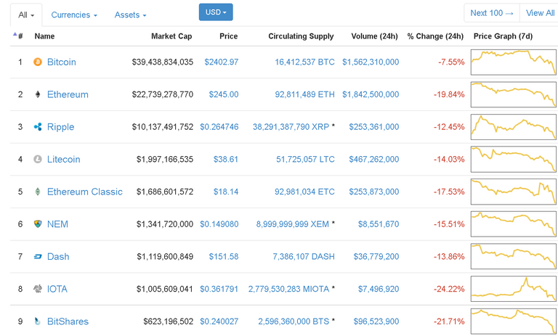
Task: Sort table by Market Cap header
Action: (171, 36)
